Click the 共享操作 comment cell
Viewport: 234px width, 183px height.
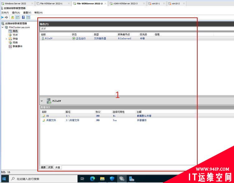(142, 120)
